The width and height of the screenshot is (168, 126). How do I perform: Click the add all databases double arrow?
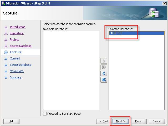click(x=104, y=67)
